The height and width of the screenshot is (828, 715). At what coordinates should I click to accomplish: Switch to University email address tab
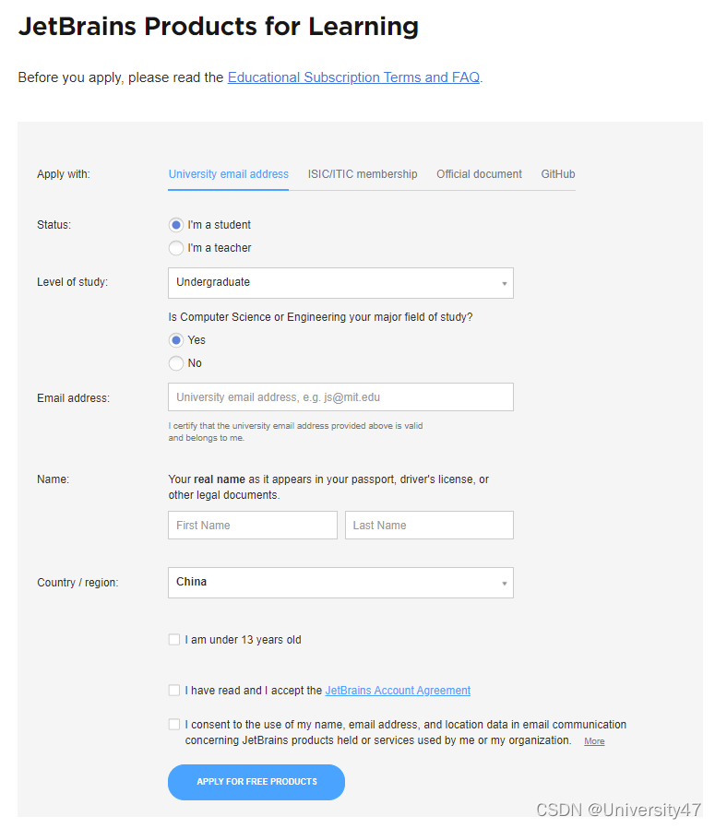pyautogui.click(x=228, y=174)
